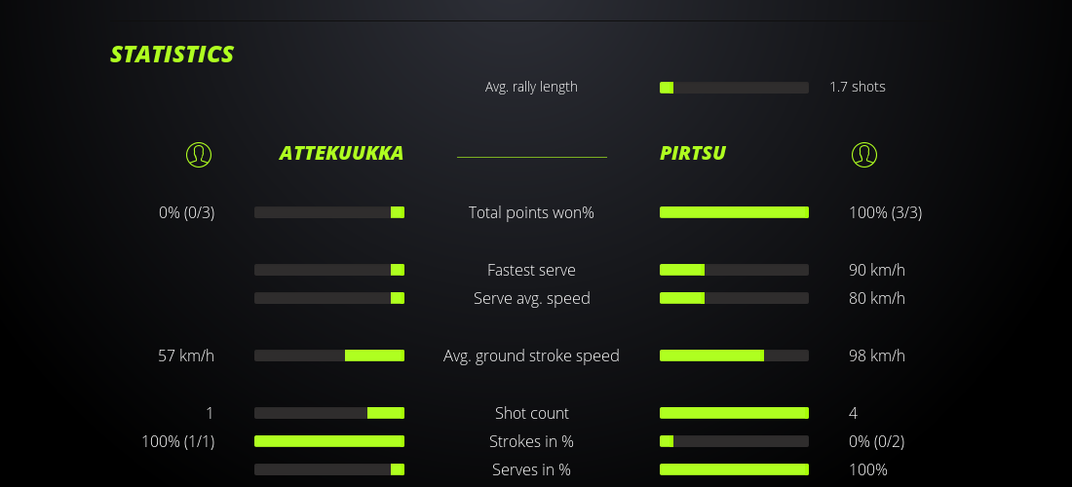Click the Total points won% label
The image size is (1072, 487).
pyautogui.click(x=531, y=212)
